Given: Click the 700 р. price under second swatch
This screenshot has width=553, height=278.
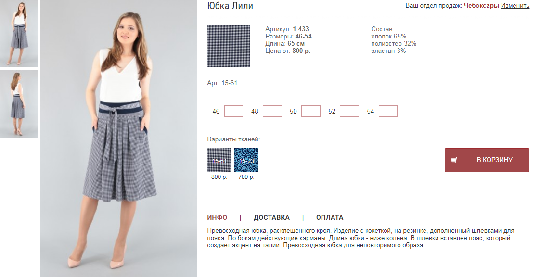Looking at the screenshot, I should pyautogui.click(x=246, y=177).
